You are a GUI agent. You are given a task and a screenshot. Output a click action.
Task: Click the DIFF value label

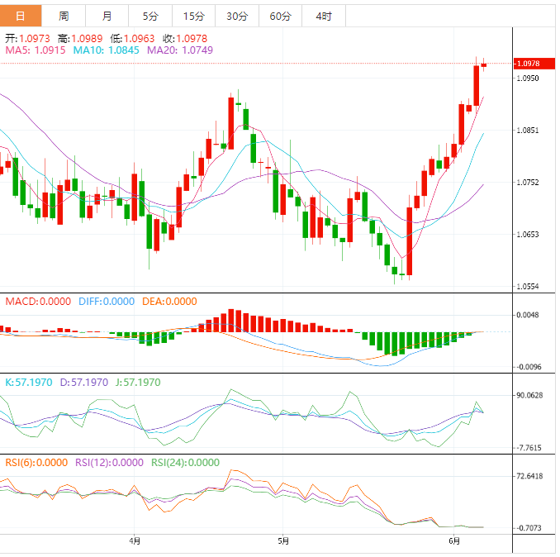[x=106, y=302]
